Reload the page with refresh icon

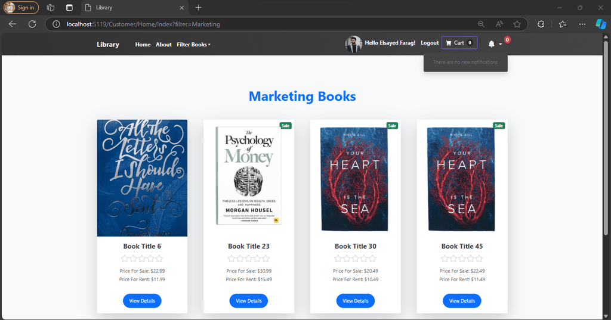point(32,24)
